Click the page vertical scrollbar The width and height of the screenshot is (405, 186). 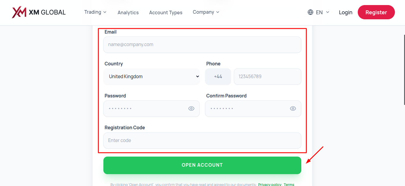[404, 70]
